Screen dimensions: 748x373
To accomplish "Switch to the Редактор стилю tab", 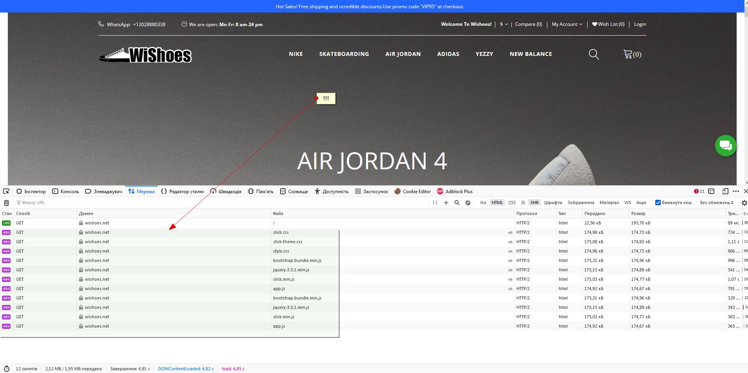I will 182,191.
